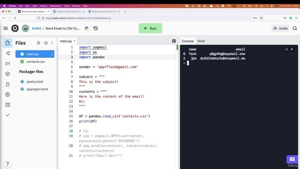
Task: Open the main.py file options menu
Action: pyautogui.click(x=52, y=54)
